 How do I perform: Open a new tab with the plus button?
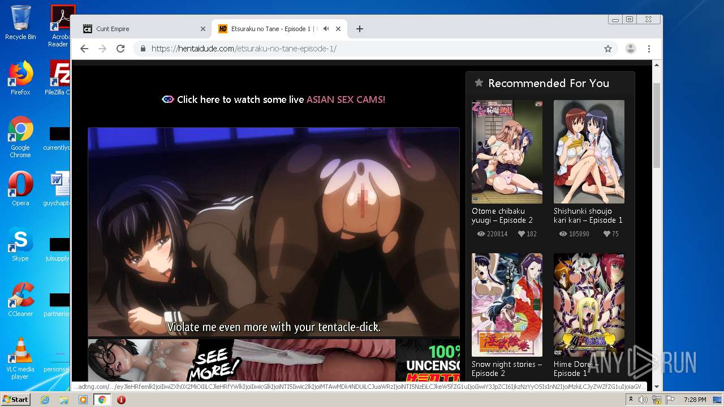pyautogui.click(x=359, y=29)
